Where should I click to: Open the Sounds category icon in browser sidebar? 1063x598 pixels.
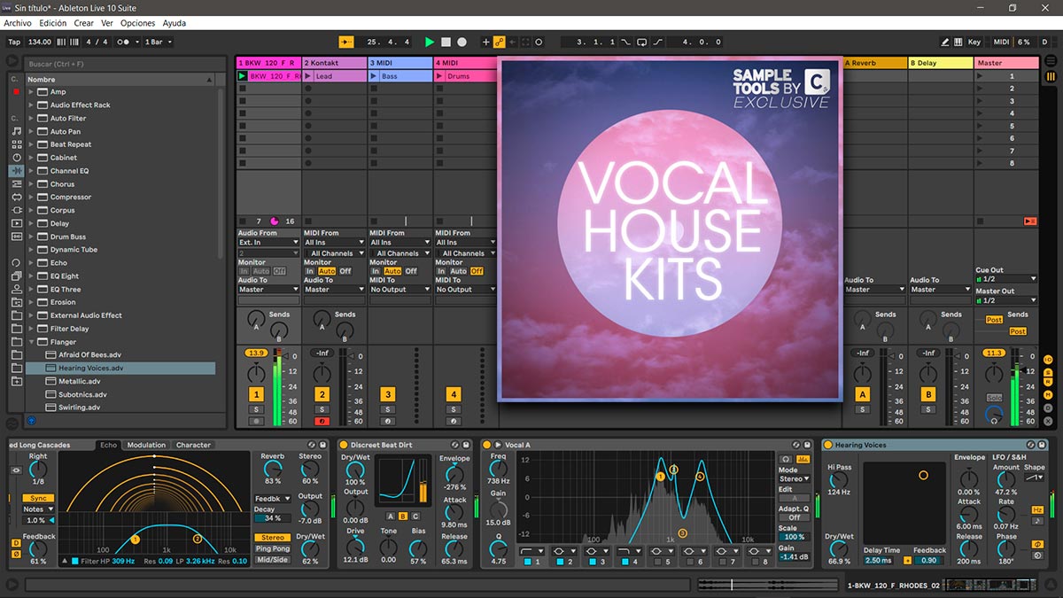(x=16, y=131)
